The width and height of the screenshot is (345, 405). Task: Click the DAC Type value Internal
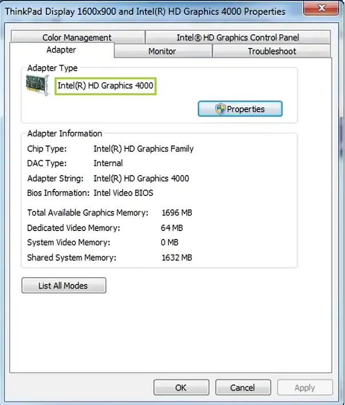[108, 163]
